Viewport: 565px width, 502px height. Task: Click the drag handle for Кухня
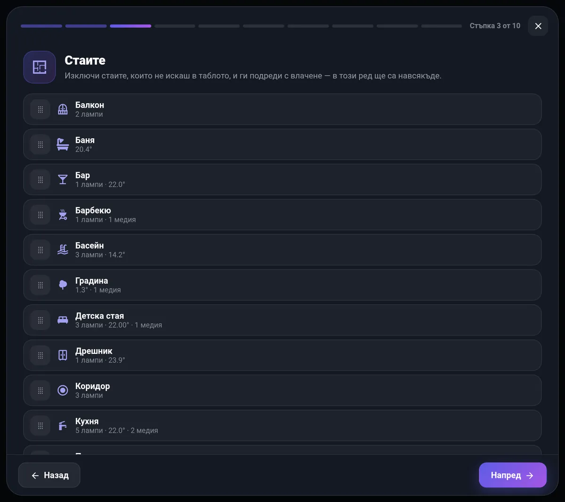40,426
